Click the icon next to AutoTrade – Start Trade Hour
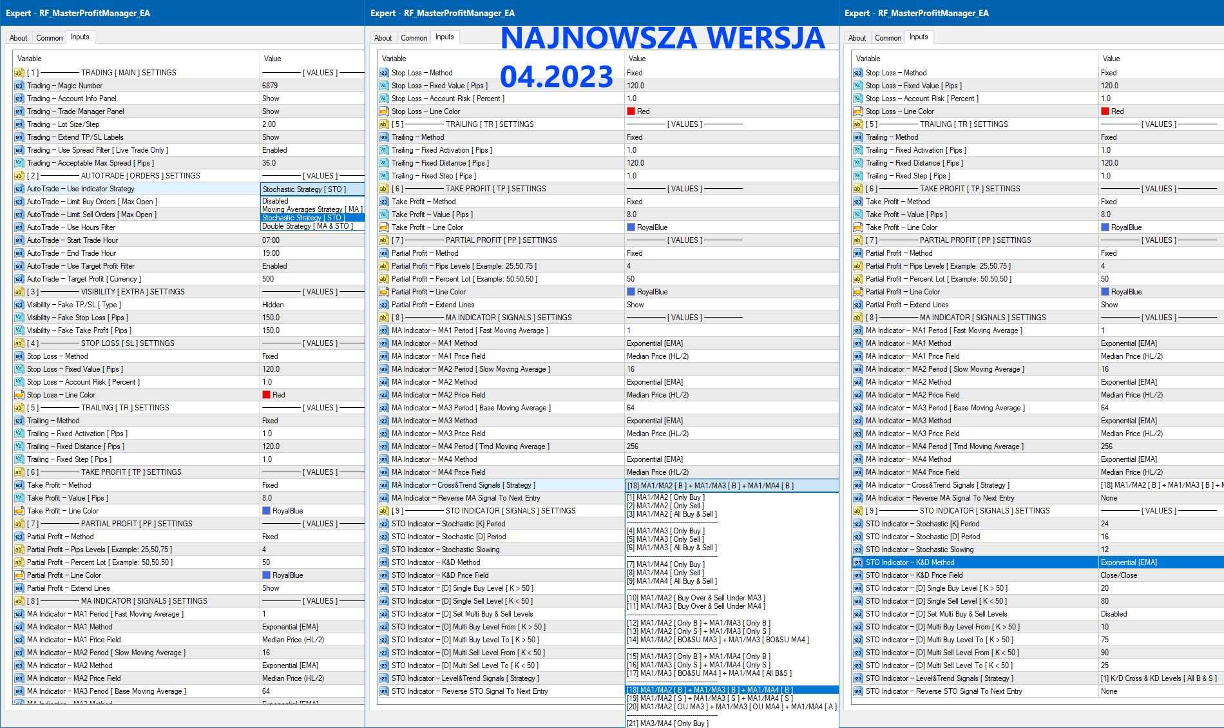 click(19, 240)
